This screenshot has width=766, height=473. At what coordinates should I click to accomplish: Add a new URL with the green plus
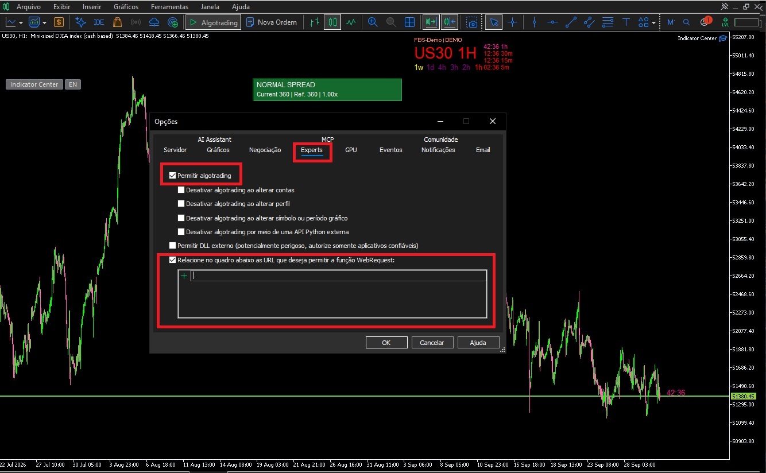184,276
